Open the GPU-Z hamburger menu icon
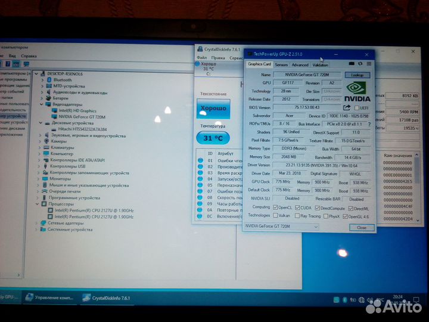Viewport: 429px width, 322px height. click(369, 64)
